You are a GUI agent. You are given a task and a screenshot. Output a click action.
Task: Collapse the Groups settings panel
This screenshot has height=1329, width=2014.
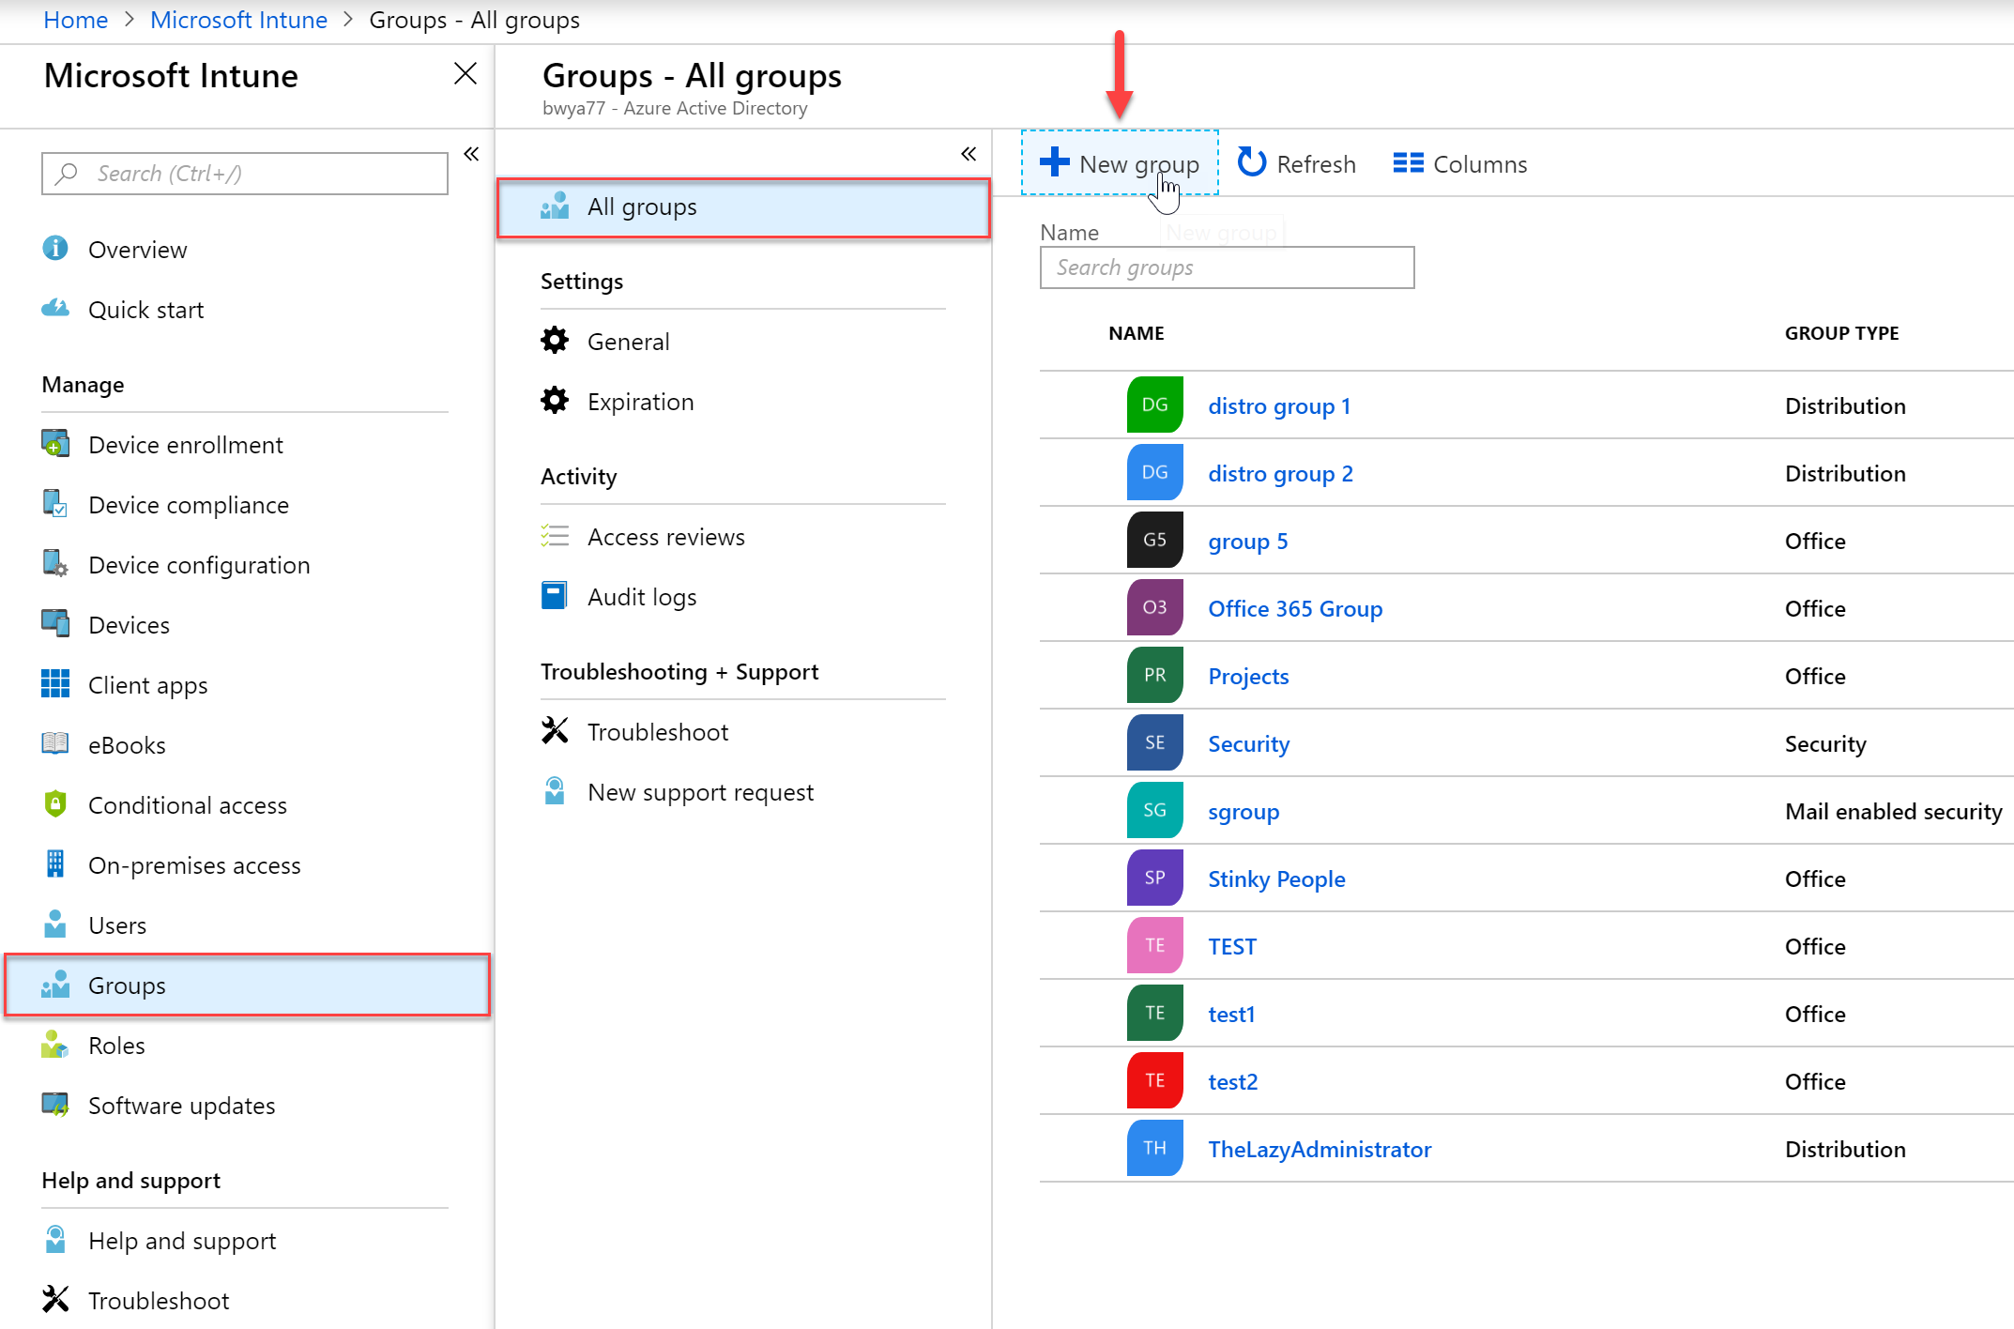969,154
